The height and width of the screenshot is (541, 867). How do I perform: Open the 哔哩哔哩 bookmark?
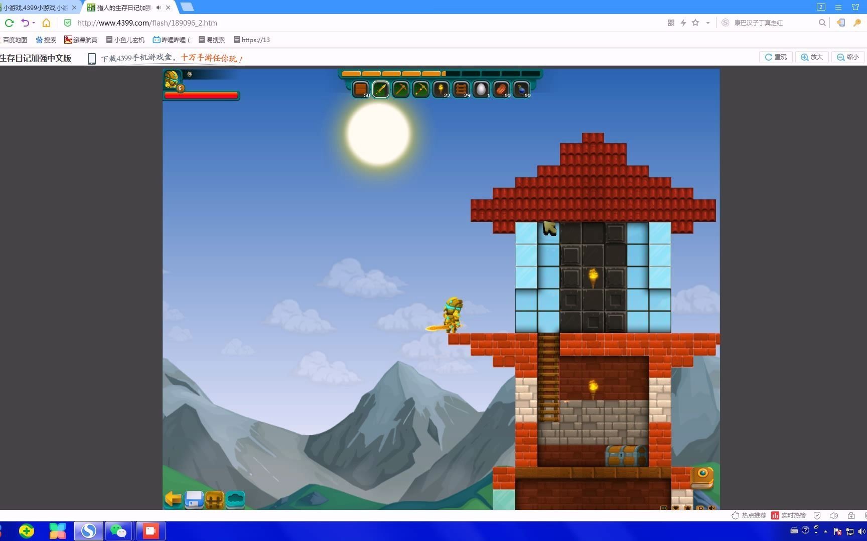[x=171, y=40]
